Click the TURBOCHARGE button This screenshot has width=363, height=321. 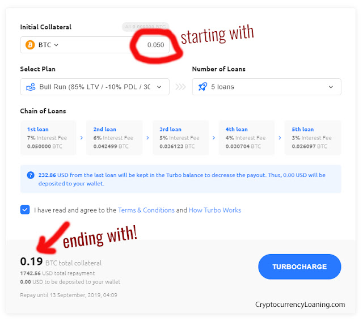299,267
